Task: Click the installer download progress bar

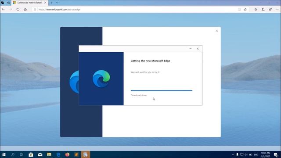Action: pos(162,91)
